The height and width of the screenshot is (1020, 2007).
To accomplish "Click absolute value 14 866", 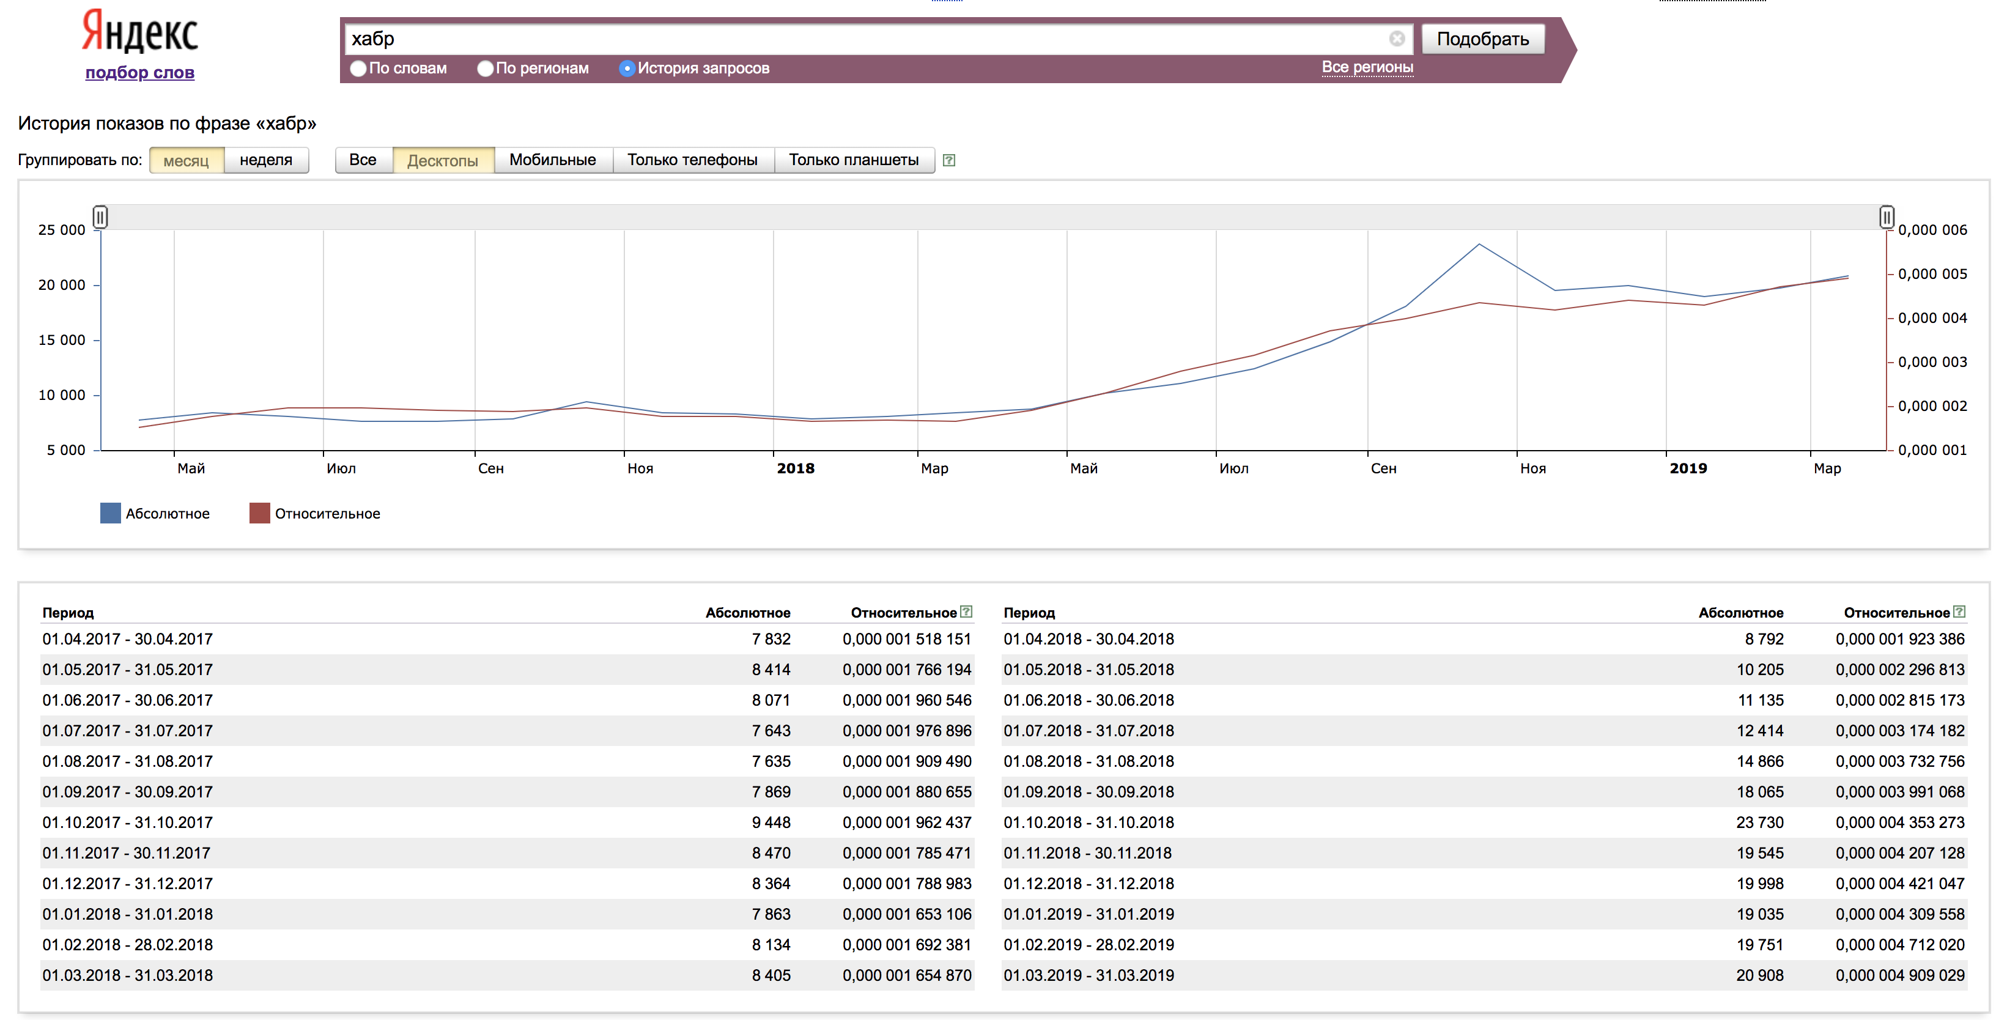I will click(1760, 761).
